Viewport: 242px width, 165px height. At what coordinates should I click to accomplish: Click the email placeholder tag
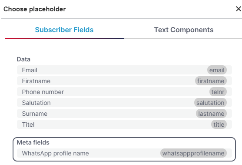pyautogui.click(x=217, y=70)
